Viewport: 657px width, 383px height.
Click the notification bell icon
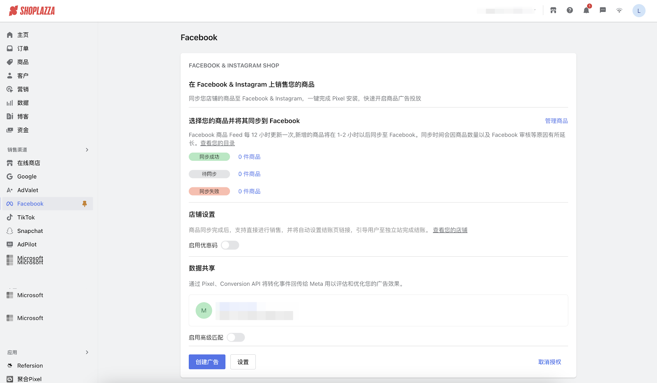click(586, 11)
